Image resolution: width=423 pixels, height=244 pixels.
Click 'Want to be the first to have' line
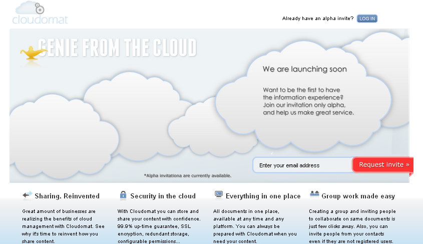[301, 90]
